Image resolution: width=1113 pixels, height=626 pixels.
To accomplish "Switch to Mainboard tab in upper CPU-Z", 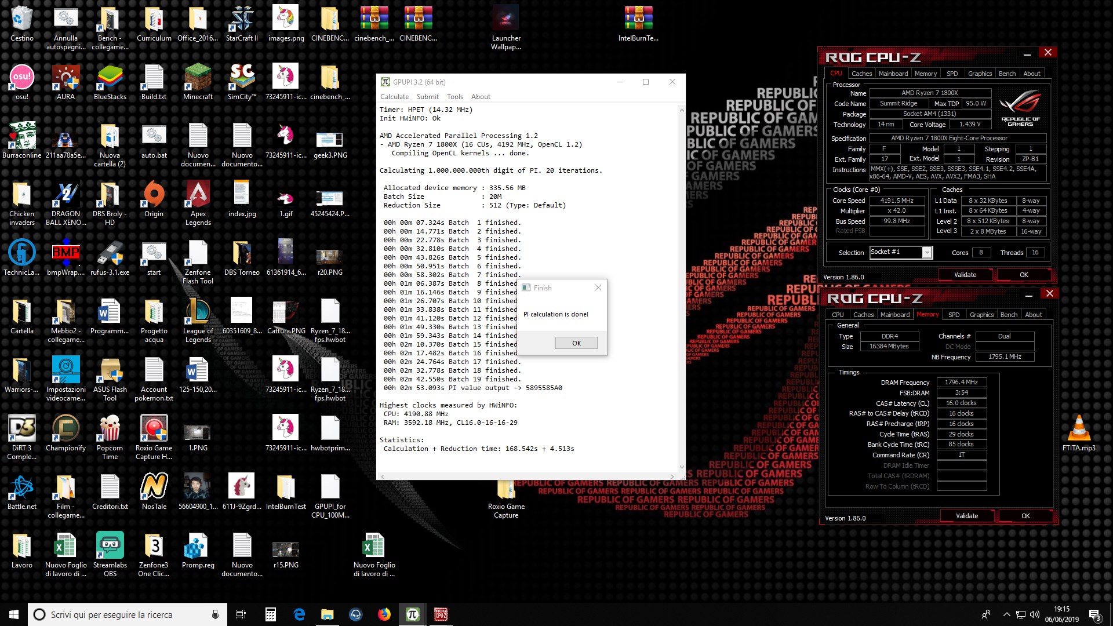I will click(893, 74).
